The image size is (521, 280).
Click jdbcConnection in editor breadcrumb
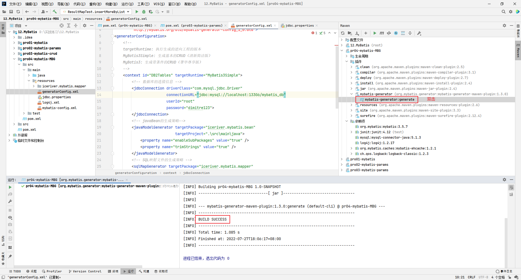point(196,173)
